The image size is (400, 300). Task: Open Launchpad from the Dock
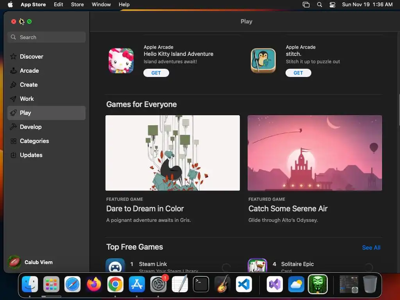point(51,284)
